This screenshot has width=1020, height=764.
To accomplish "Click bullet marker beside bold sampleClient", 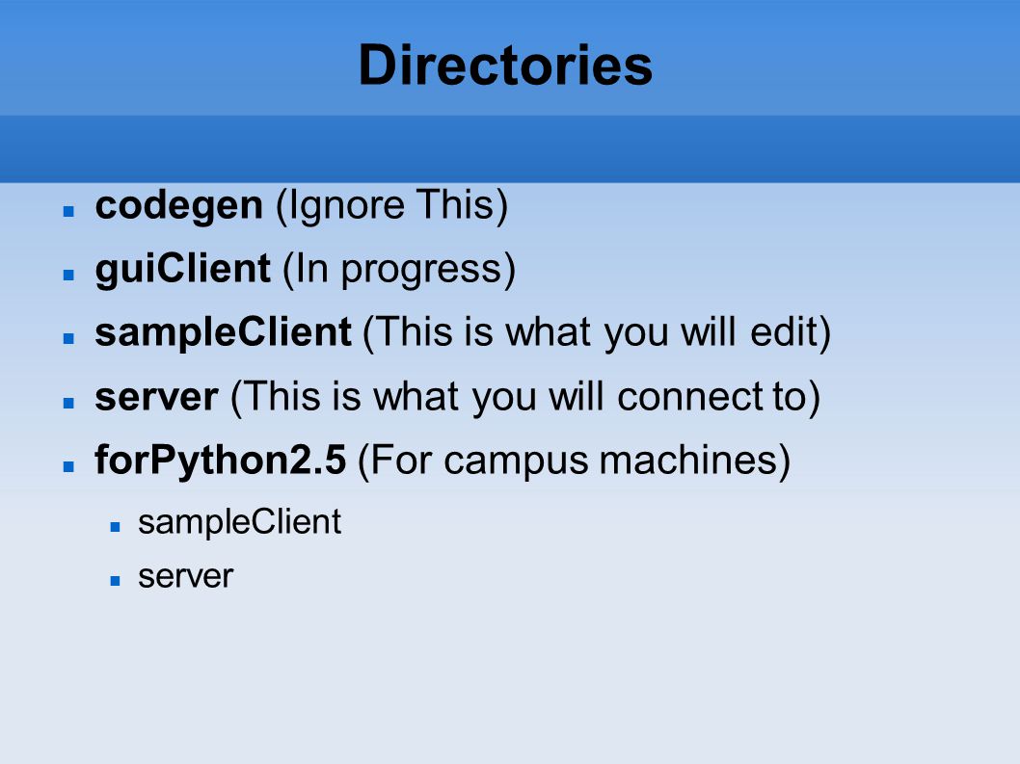I will [x=69, y=338].
